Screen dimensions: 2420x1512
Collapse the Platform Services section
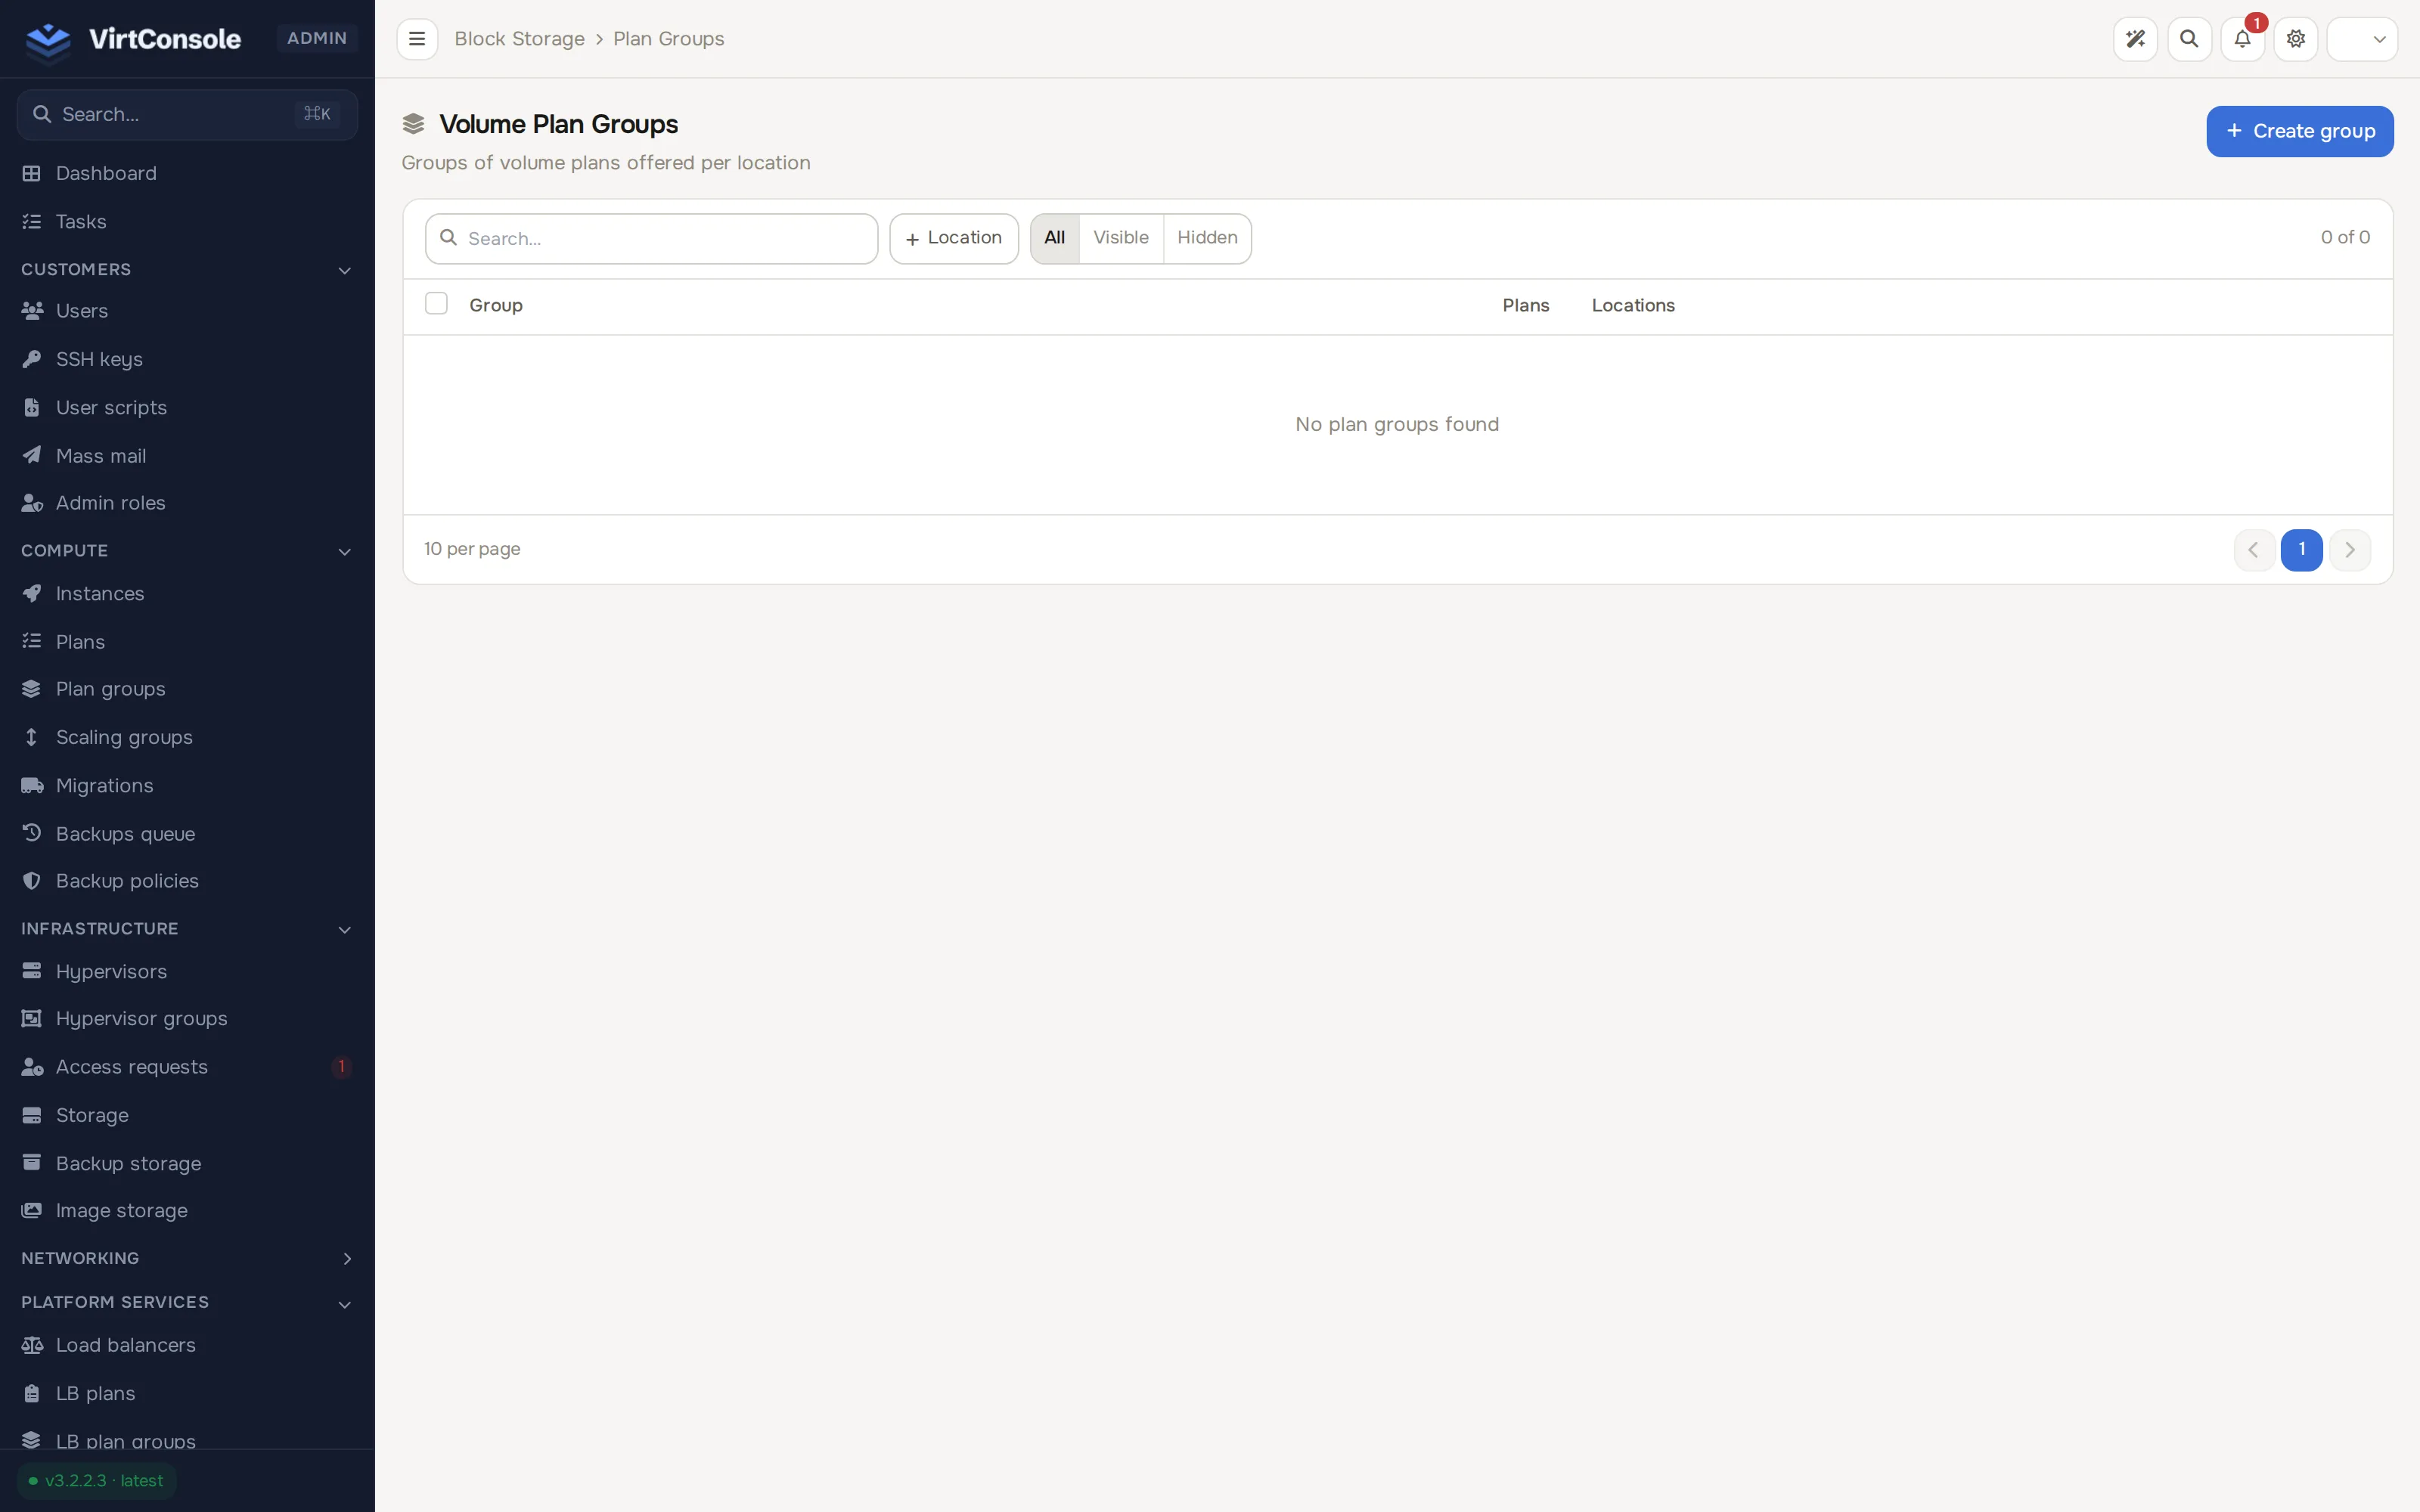[x=187, y=1302]
